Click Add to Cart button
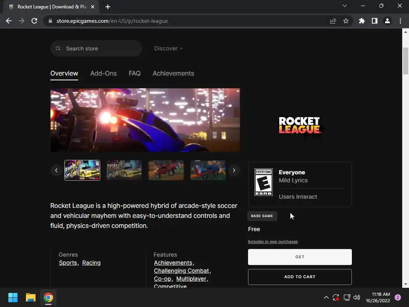The image size is (409, 307). 300,277
